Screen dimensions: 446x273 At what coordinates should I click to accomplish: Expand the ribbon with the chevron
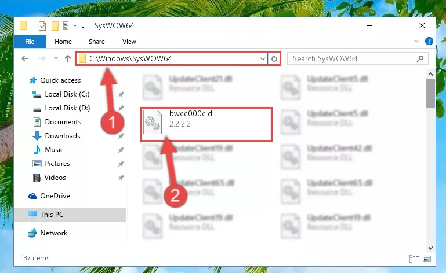pos(416,42)
